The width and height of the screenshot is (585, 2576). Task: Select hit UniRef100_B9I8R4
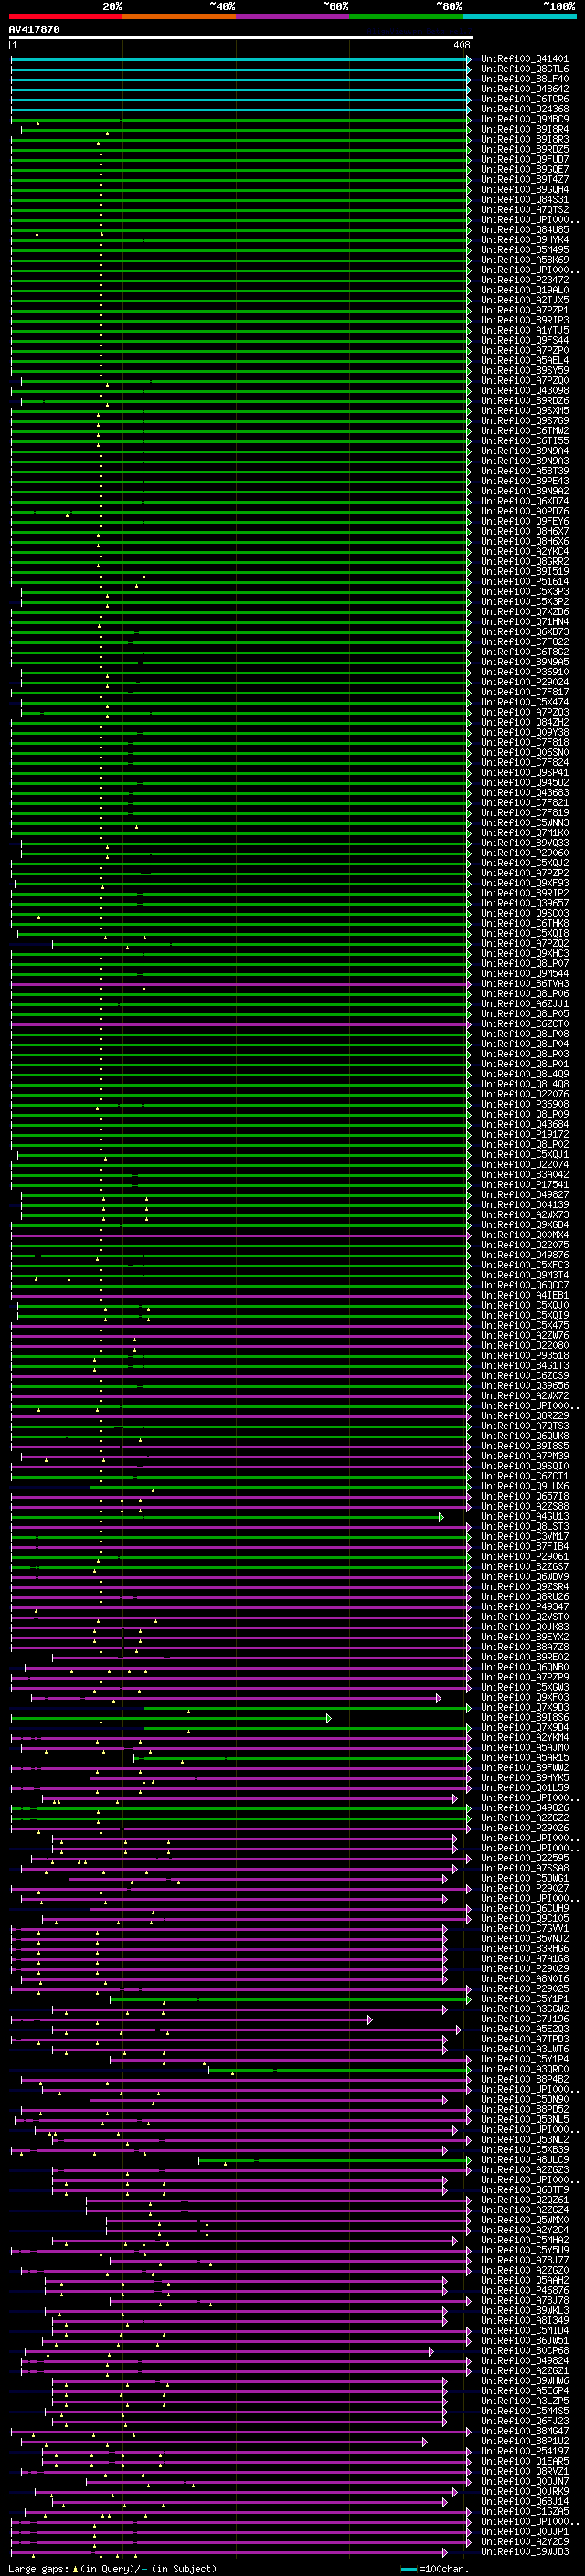pos(524,129)
